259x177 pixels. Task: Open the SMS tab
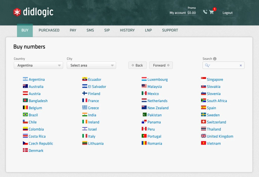[x=90, y=30]
